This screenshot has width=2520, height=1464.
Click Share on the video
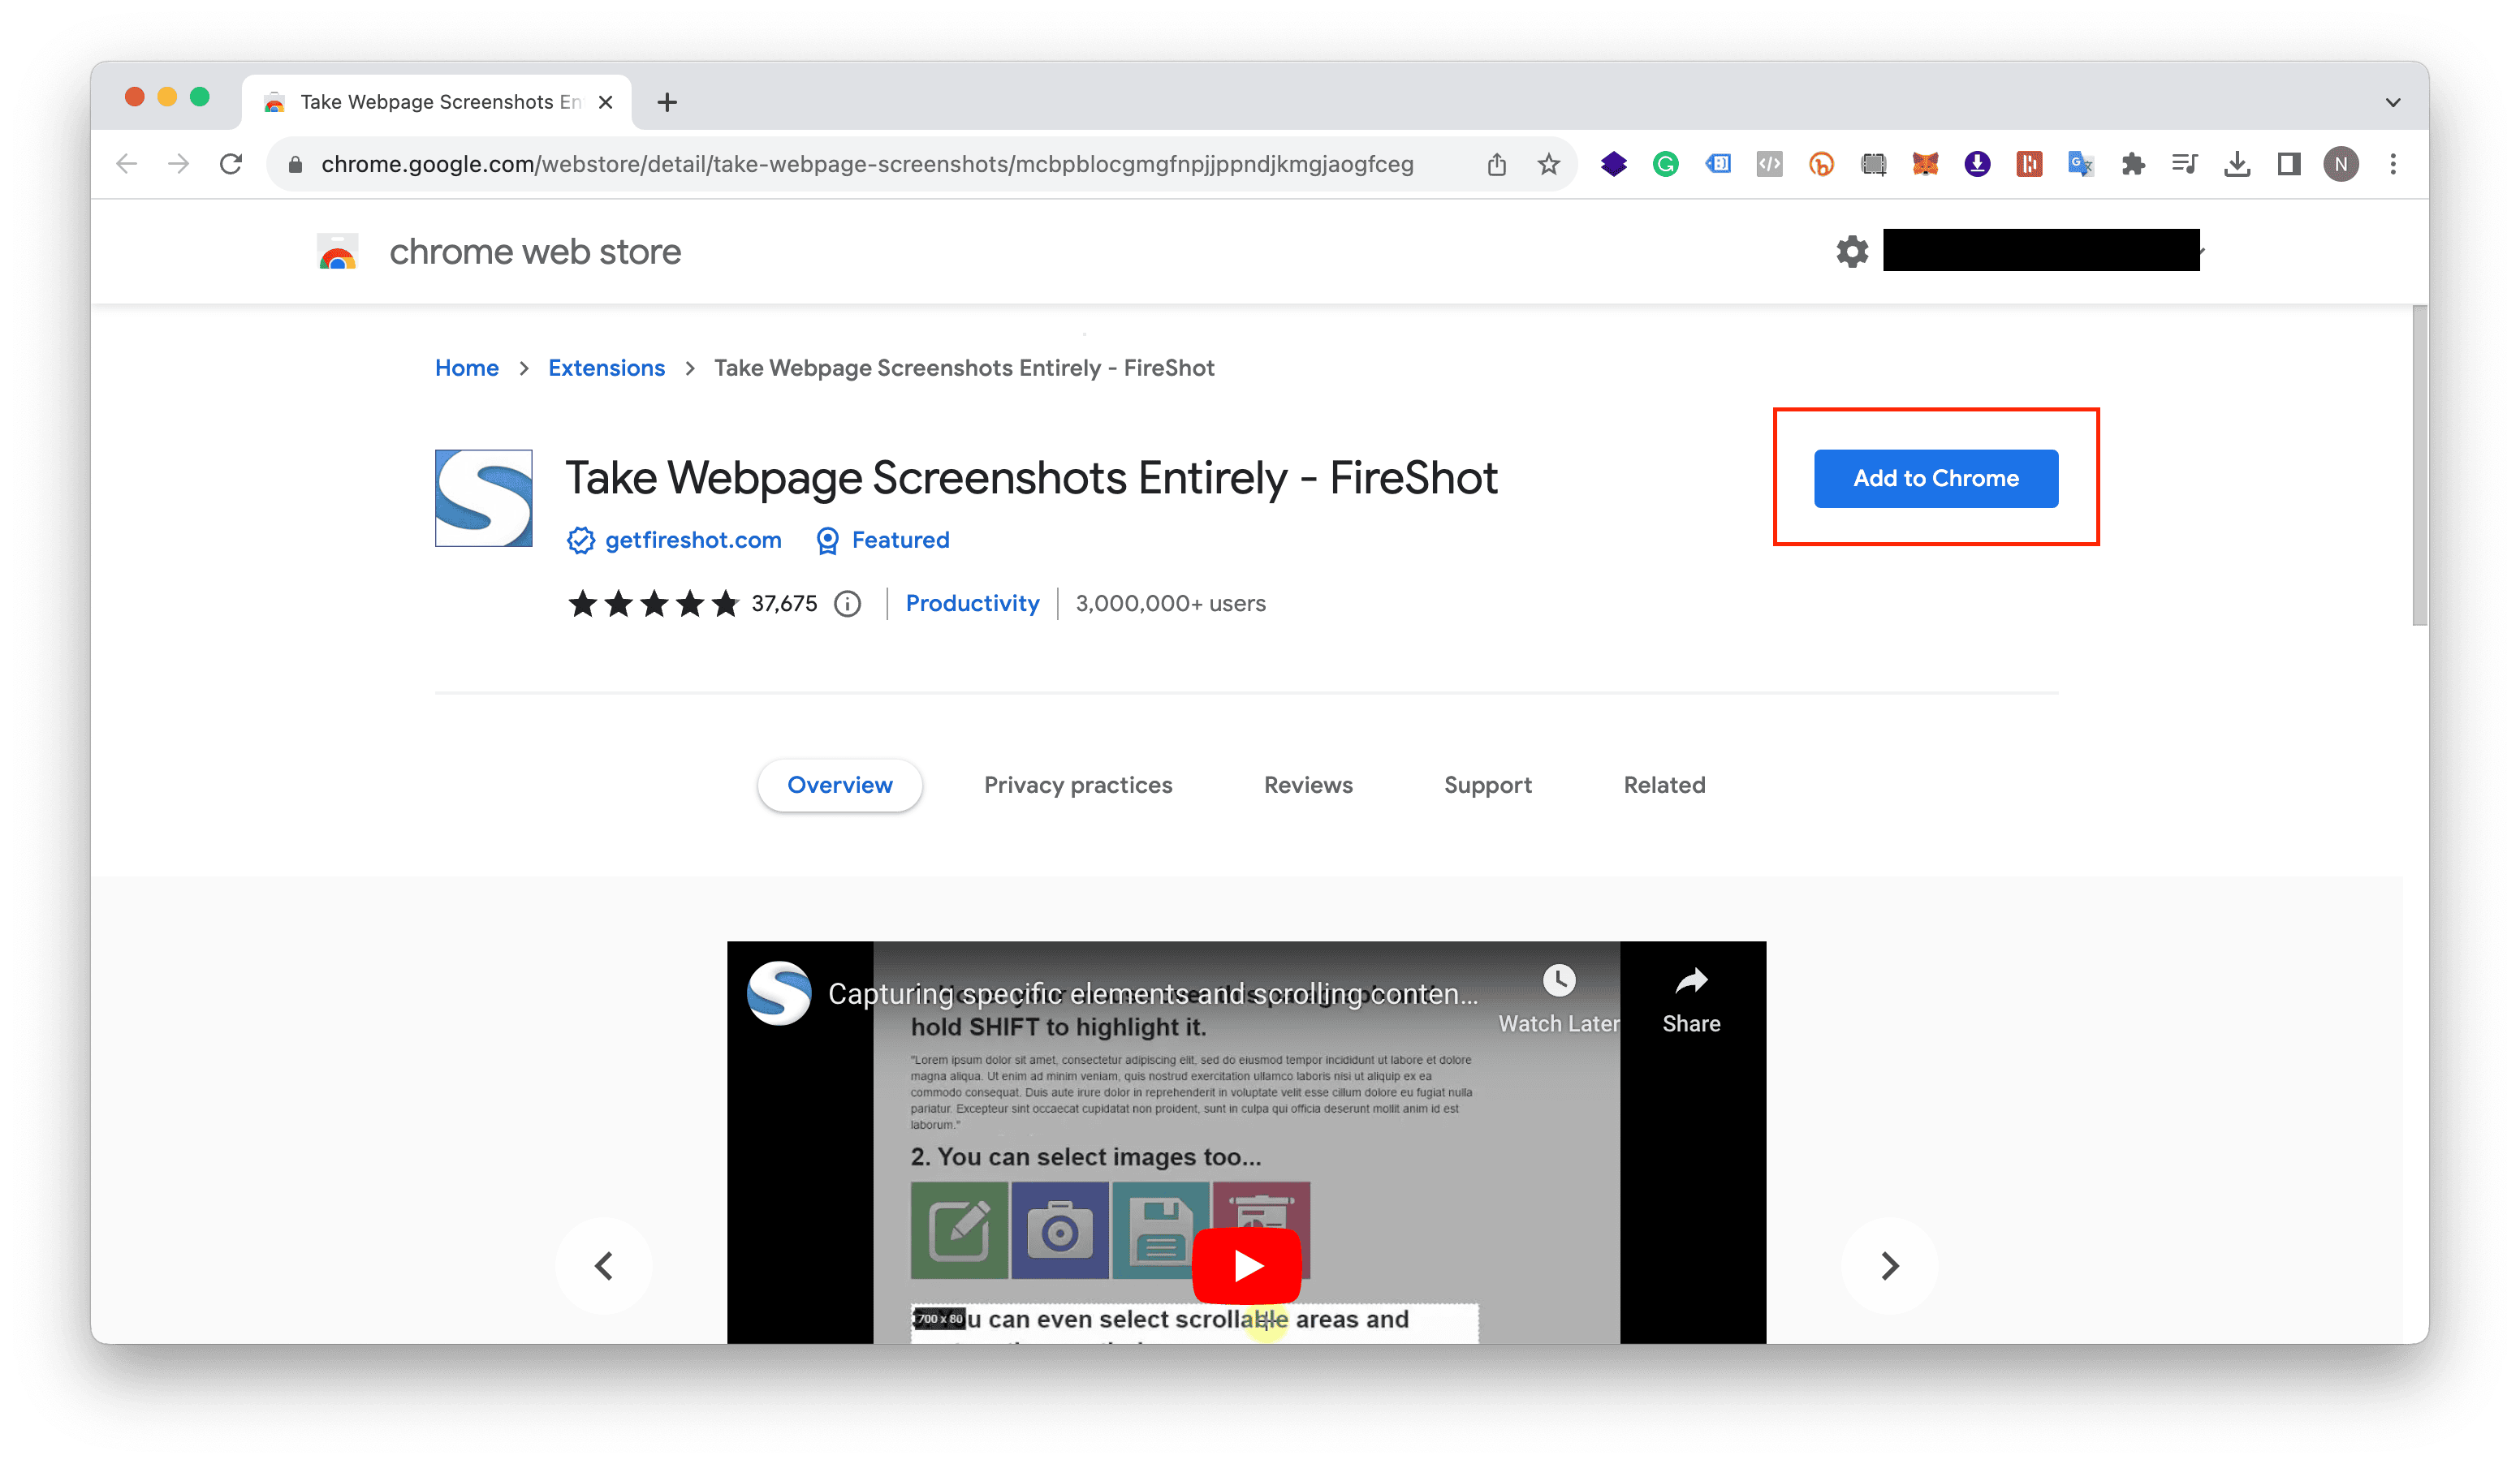tap(1691, 999)
